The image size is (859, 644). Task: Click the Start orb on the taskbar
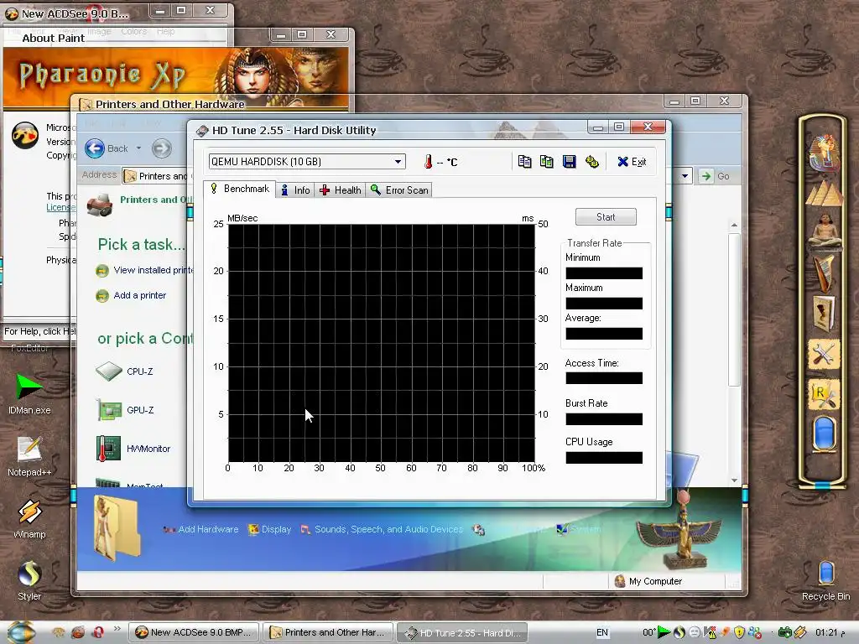point(22,632)
